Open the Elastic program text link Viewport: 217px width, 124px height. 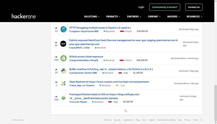84,102
